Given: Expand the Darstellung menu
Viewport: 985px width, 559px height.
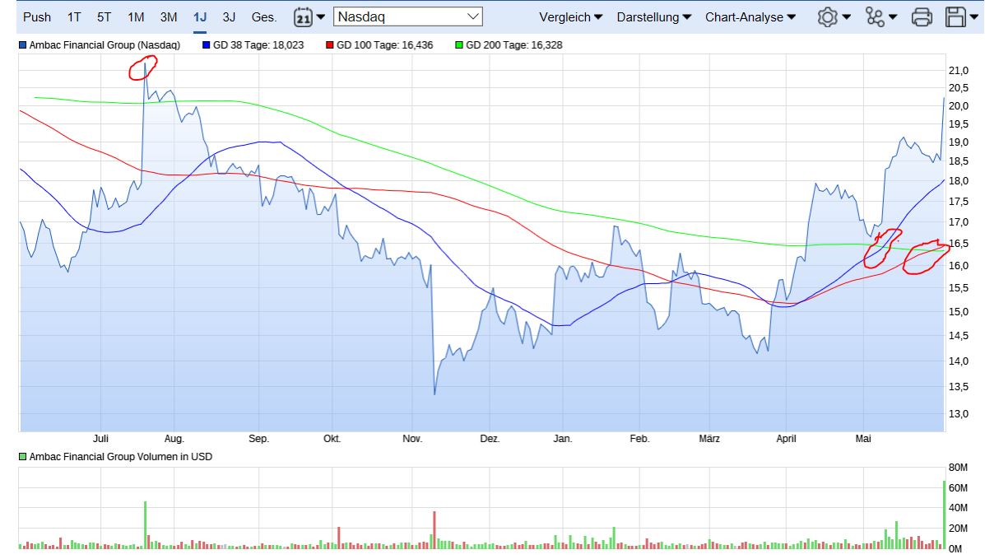Looking at the screenshot, I should click(x=653, y=16).
